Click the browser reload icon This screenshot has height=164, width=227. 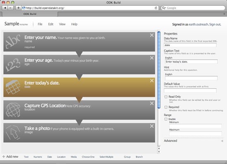[x=156, y=8]
